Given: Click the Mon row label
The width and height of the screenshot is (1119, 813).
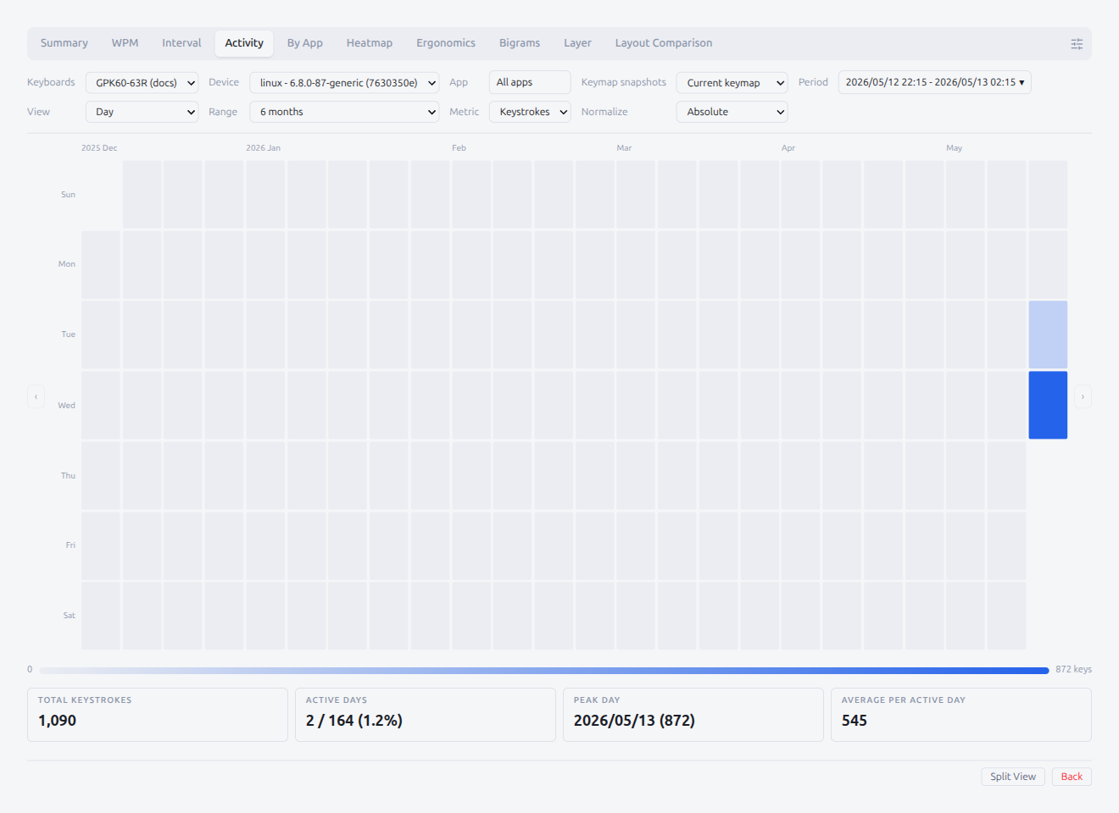Looking at the screenshot, I should [x=67, y=264].
